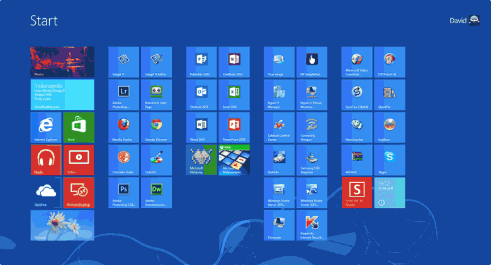491x265 pixels.
Task: Launch Mozilla Firefox
Action: click(123, 127)
